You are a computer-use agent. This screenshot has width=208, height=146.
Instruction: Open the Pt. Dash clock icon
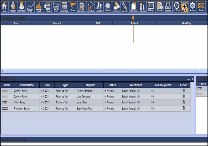(177, 7)
